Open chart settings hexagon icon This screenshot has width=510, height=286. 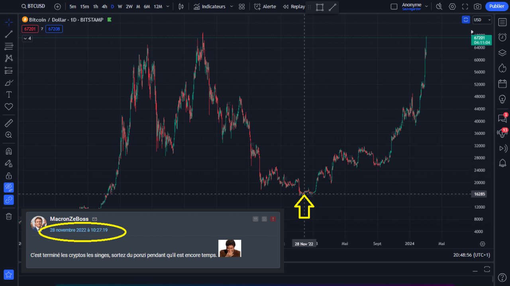coord(452,6)
